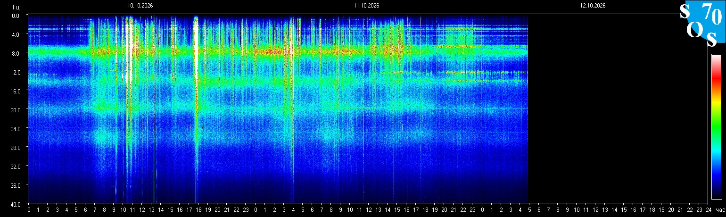This screenshot has width=726, height=217.
Task: Select the 10.10.2026 date label
Action: click(x=140, y=6)
